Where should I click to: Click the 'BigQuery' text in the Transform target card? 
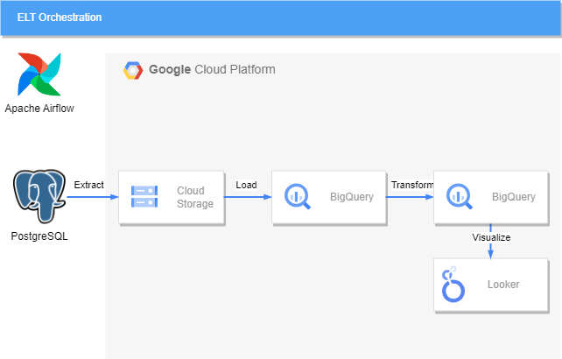pos(514,197)
